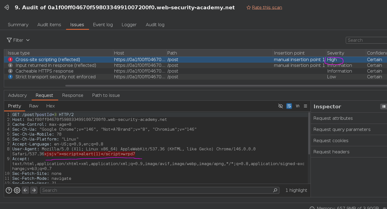387x209 pixels.
Task: Click the help question mark icon
Action: point(9,190)
